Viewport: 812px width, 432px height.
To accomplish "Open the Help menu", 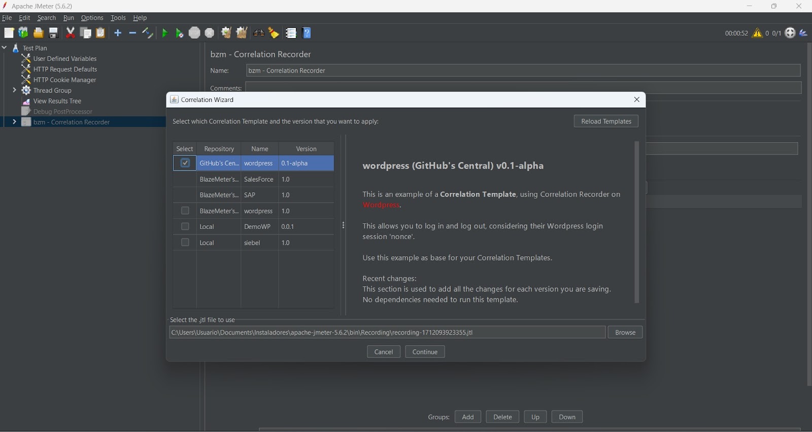I will click(140, 18).
